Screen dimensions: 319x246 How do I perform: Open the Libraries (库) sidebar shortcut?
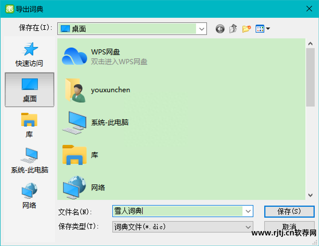[x=30, y=125]
